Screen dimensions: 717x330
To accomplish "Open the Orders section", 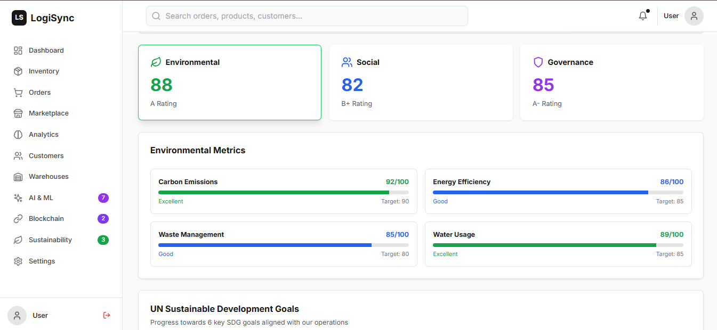I will click(61, 93).
